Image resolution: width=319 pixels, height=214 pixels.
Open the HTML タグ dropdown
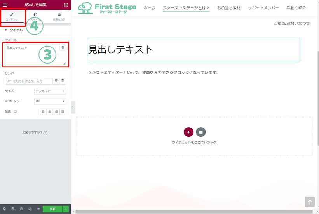50,101
